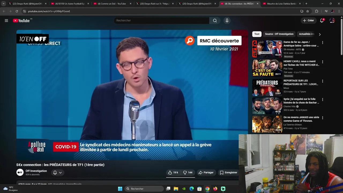Like the video with thumbs-up 19 k
This screenshot has width=343, height=193.
pos(173,173)
